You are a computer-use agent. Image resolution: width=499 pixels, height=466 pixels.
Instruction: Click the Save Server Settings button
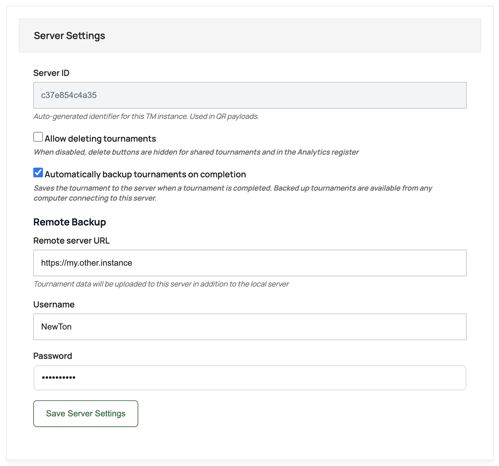(86, 413)
